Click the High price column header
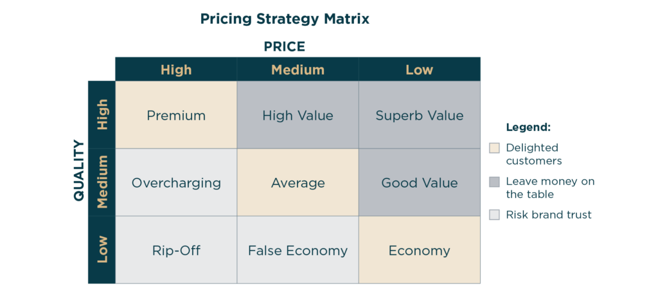Screen dimensions: 658x304 point(176,69)
